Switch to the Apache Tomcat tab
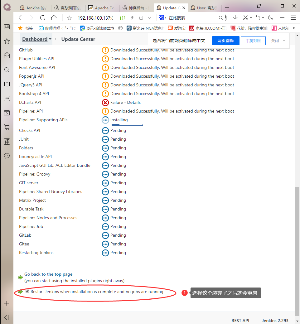 tap(101, 8)
